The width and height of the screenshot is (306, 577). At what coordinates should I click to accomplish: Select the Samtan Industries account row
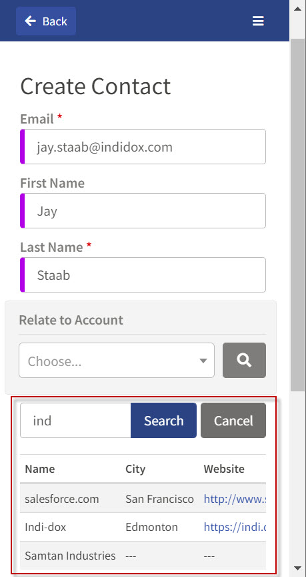click(x=143, y=555)
